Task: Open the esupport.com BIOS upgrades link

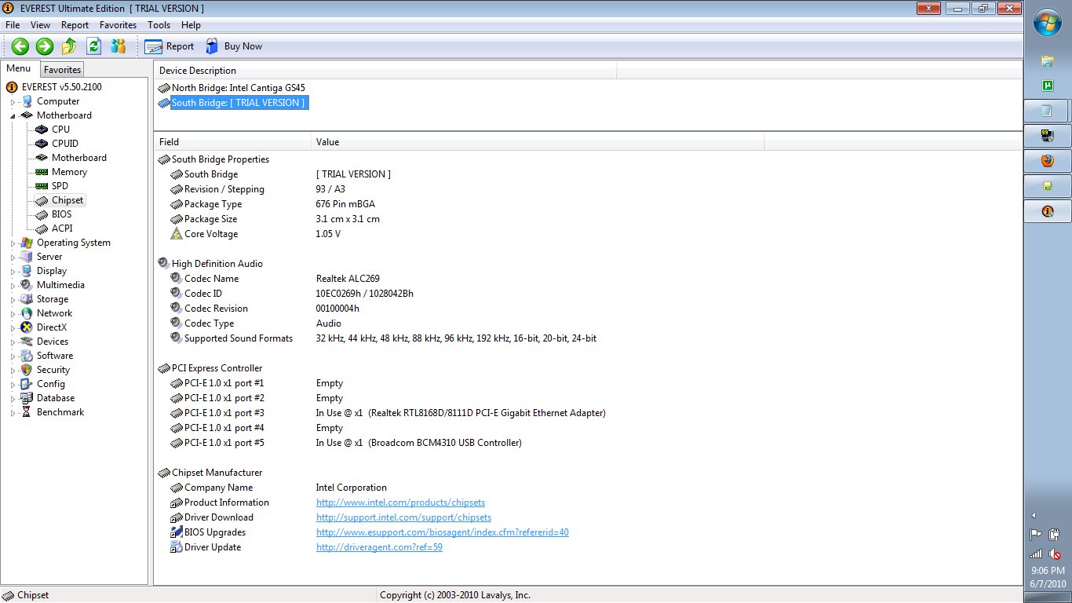Action: pos(443,532)
